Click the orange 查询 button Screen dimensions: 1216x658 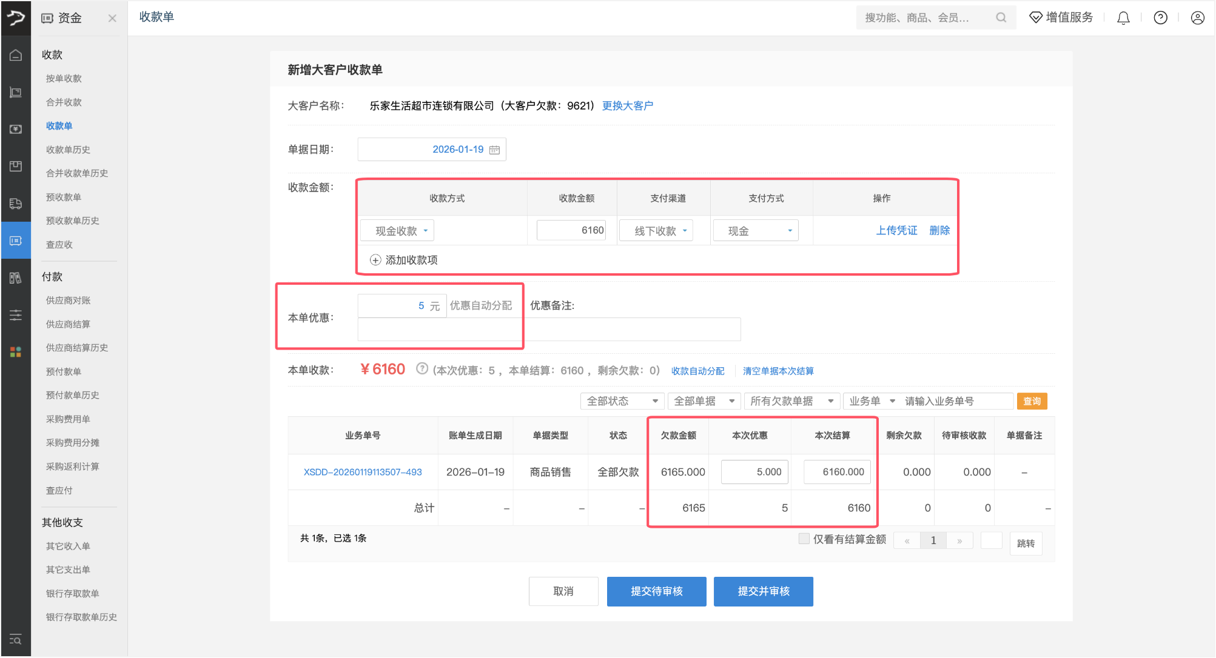(1032, 401)
